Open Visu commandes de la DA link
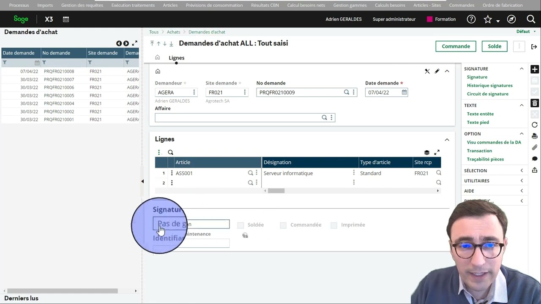 (494, 142)
